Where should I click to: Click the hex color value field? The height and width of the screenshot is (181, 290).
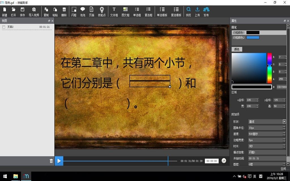coord(281,87)
